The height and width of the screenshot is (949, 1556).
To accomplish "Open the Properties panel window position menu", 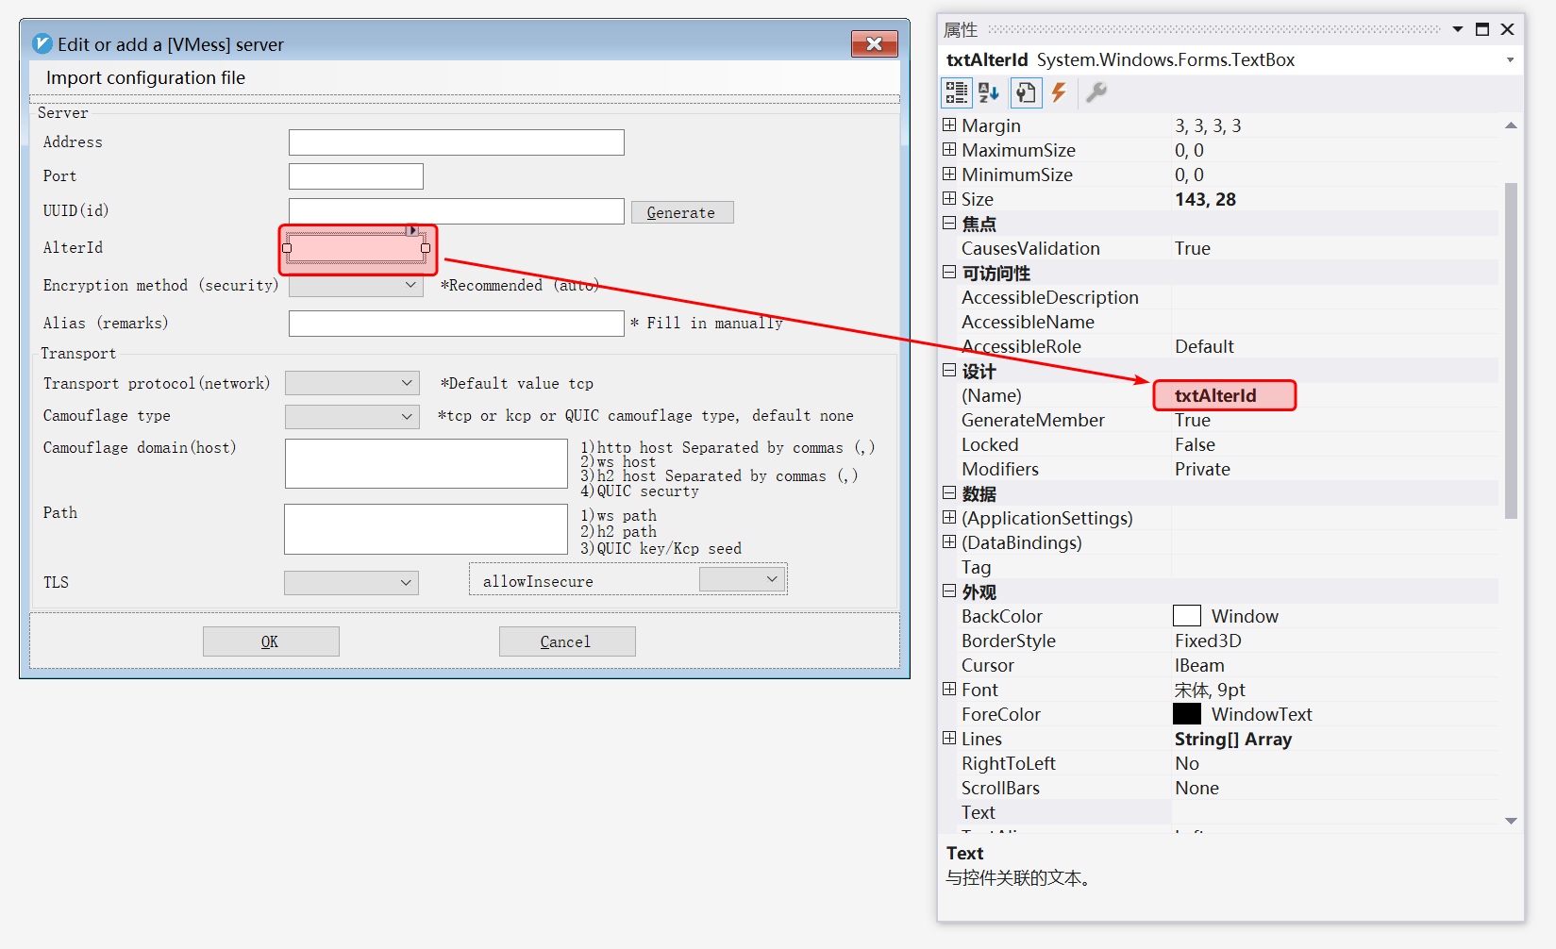I will coord(1457,29).
